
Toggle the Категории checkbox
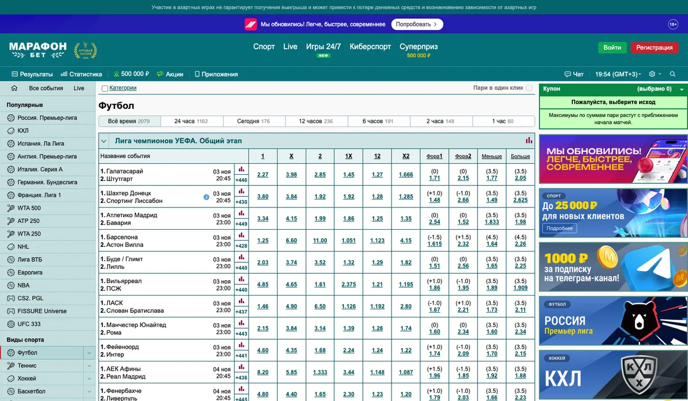[105, 88]
